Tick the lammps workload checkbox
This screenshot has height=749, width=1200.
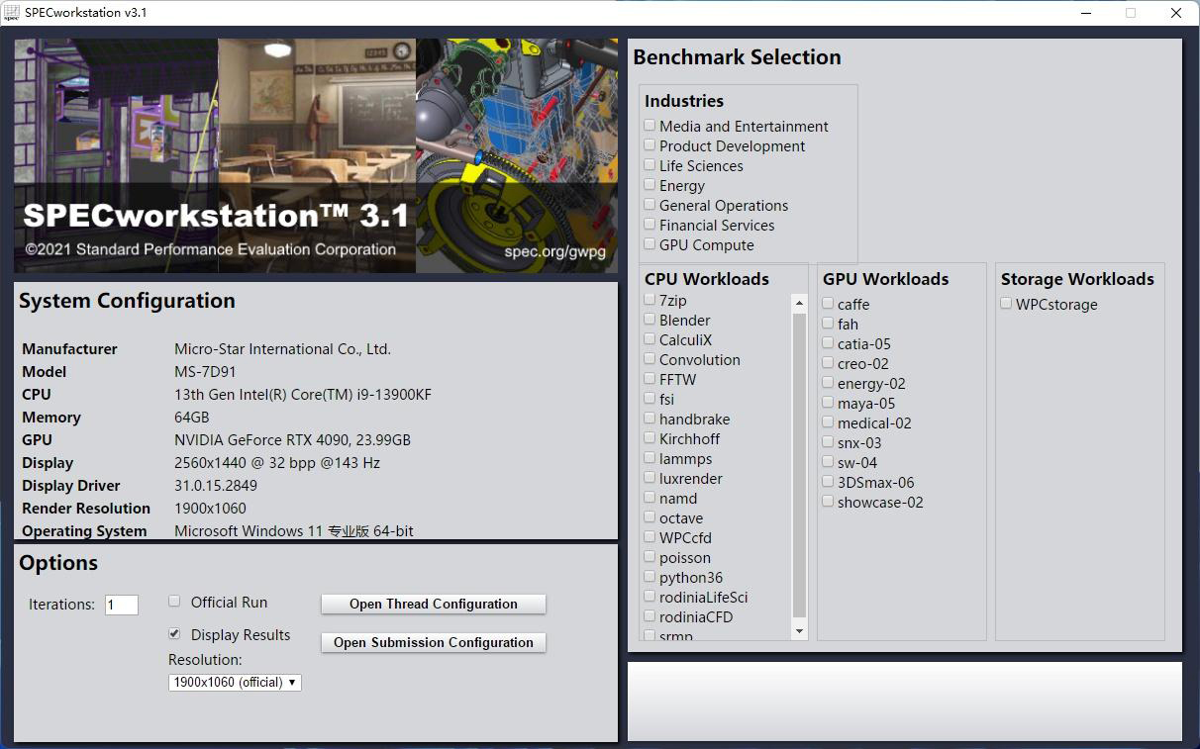coord(650,457)
